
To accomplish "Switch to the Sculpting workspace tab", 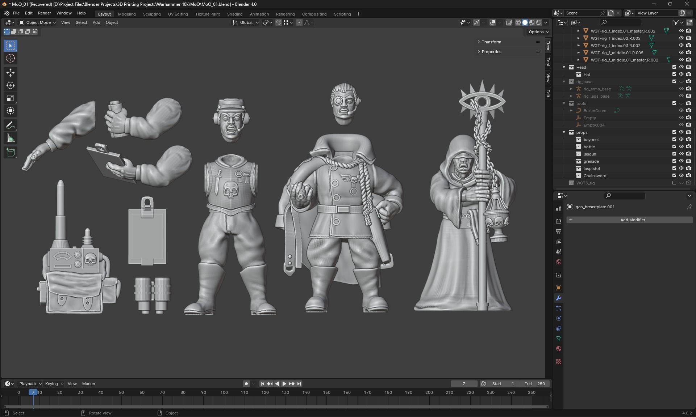I will pos(152,14).
